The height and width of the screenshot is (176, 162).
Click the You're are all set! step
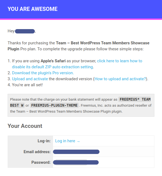click(x=27, y=85)
